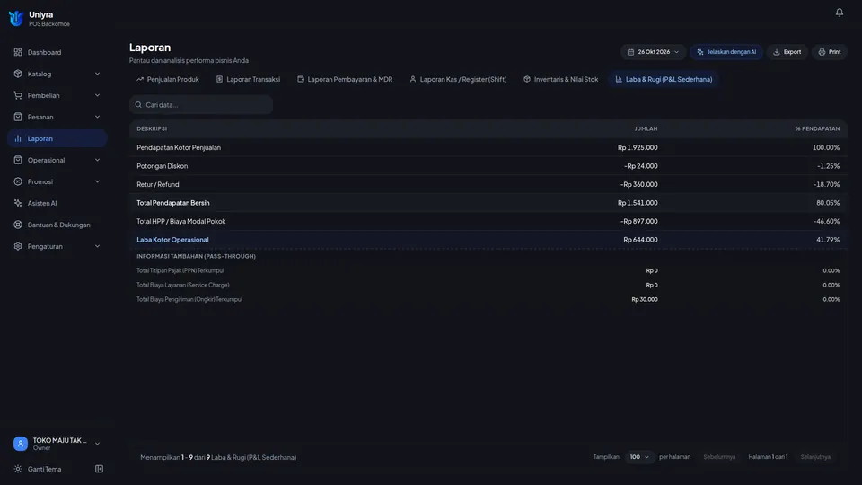Image resolution: width=862 pixels, height=485 pixels.
Task: Click sparkle icon on Jelaskan dengan AI
Action: point(699,52)
